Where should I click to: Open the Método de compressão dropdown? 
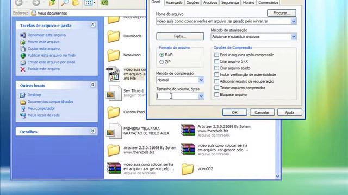tap(201, 80)
